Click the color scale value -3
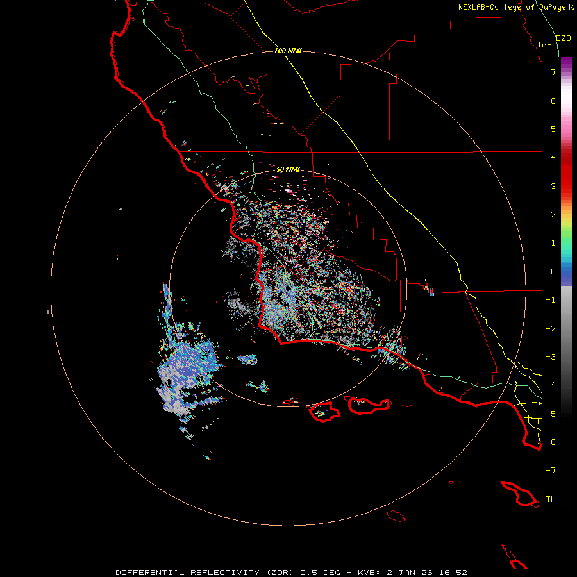The width and height of the screenshot is (577, 577). click(x=551, y=357)
